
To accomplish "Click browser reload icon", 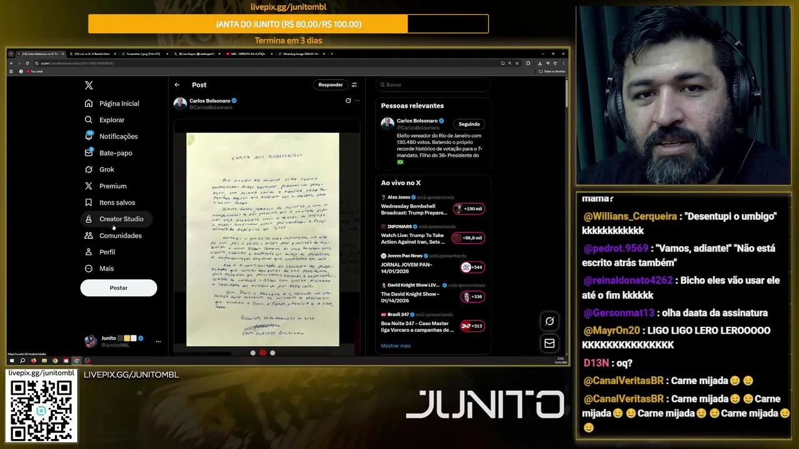I will 27,63.
